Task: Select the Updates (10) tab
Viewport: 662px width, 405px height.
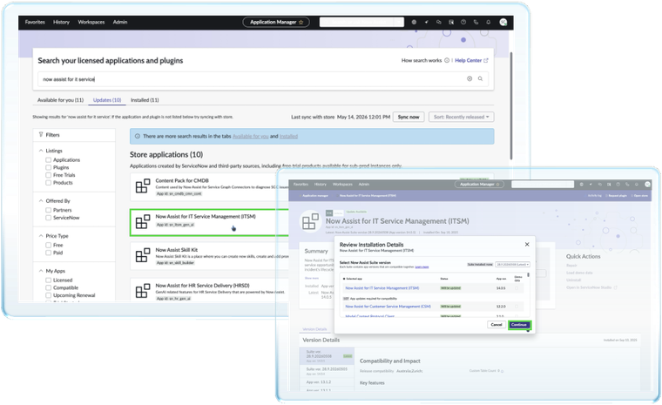Action: pyautogui.click(x=107, y=100)
